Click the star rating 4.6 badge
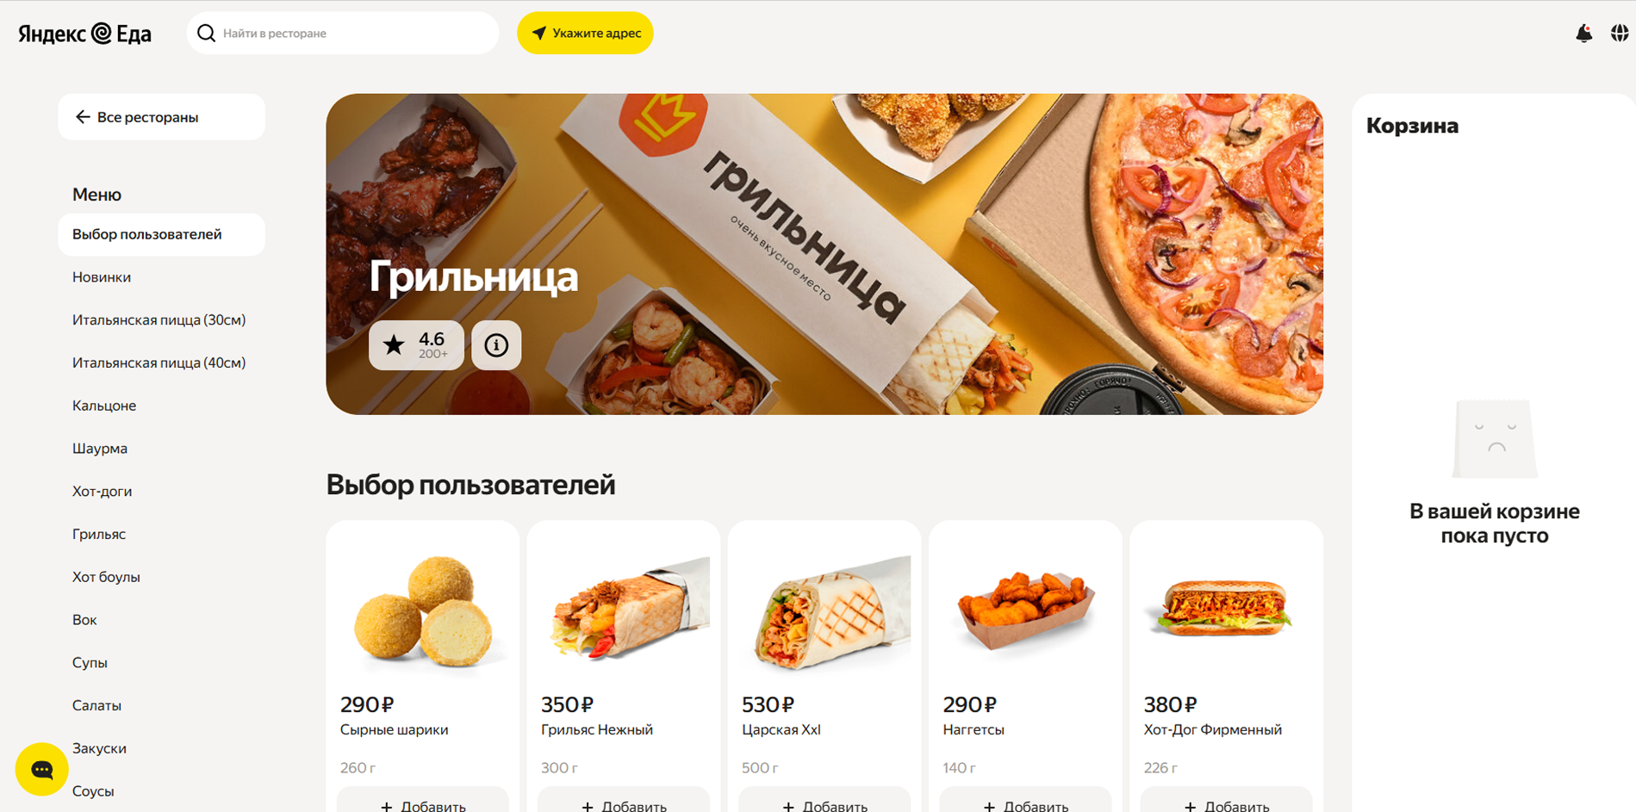Image resolution: width=1636 pixels, height=812 pixels. point(416,345)
